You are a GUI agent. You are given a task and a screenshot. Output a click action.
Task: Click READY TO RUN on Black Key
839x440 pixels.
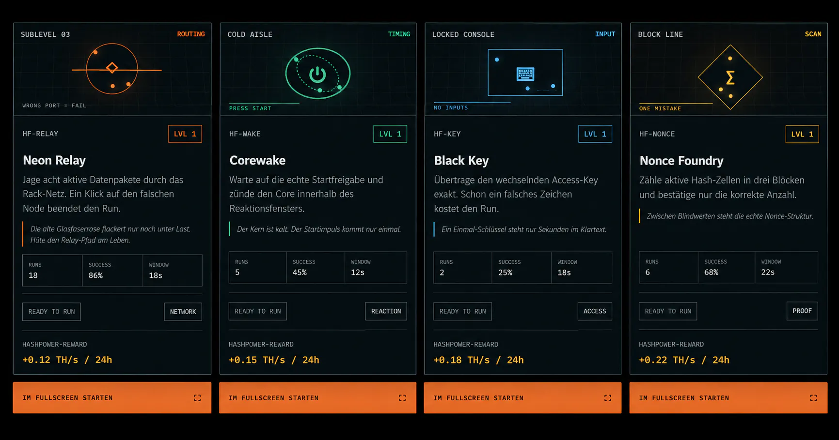tap(462, 311)
